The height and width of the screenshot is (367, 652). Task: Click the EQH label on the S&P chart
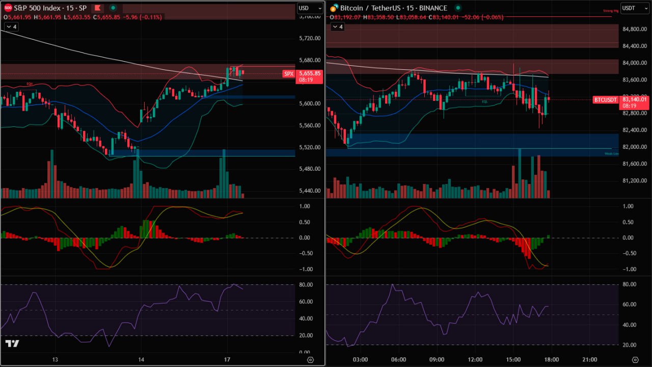(30, 84)
